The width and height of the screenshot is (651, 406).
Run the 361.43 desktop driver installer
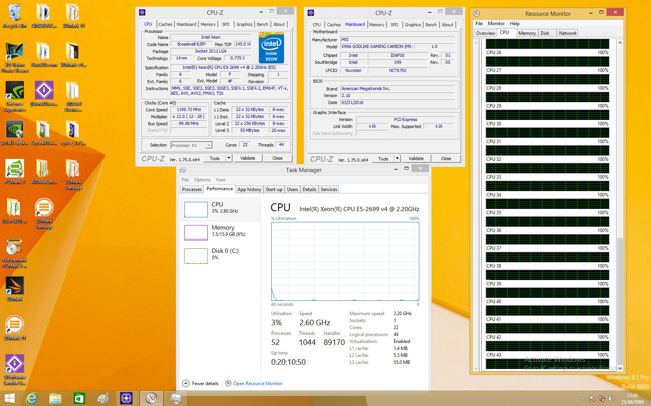coord(15,133)
